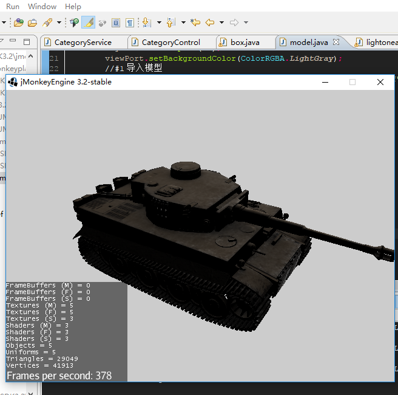Close the model.java tab
This screenshot has height=395, width=398.
tap(336, 42)
